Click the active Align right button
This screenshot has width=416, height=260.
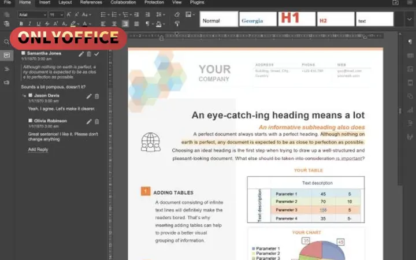pos(125,24)
